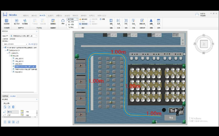Collapse the second-level building tree node
Screen dimensions: 219x136
click(x=6, y=50)
